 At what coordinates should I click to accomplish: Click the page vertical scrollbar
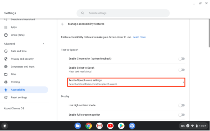(x=209, y=33)
